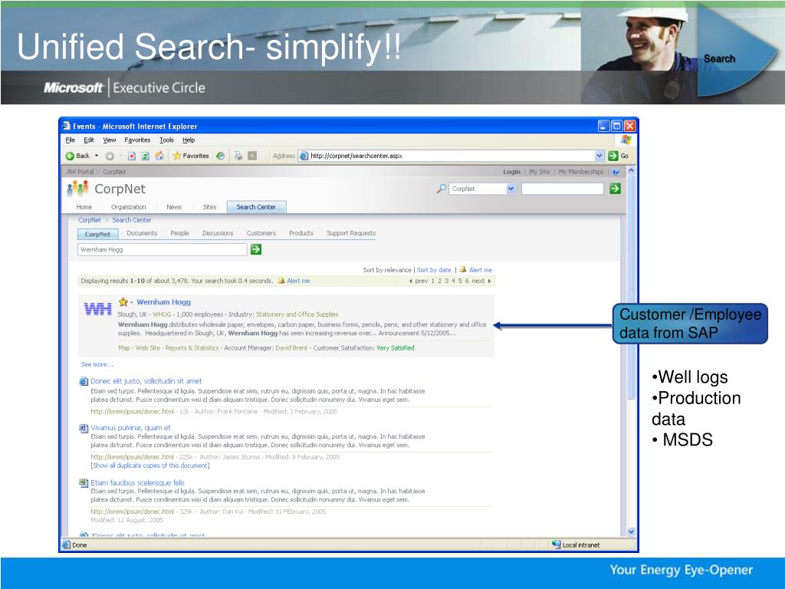Click in the Wernham Hogg search field
Screen dimensions: 785x589
click(x=163, y=249)
